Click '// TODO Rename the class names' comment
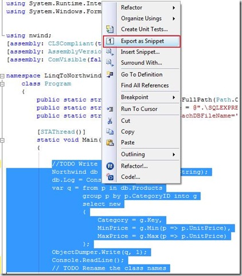Screen dimensions: 242x276 tap(109, 268)
